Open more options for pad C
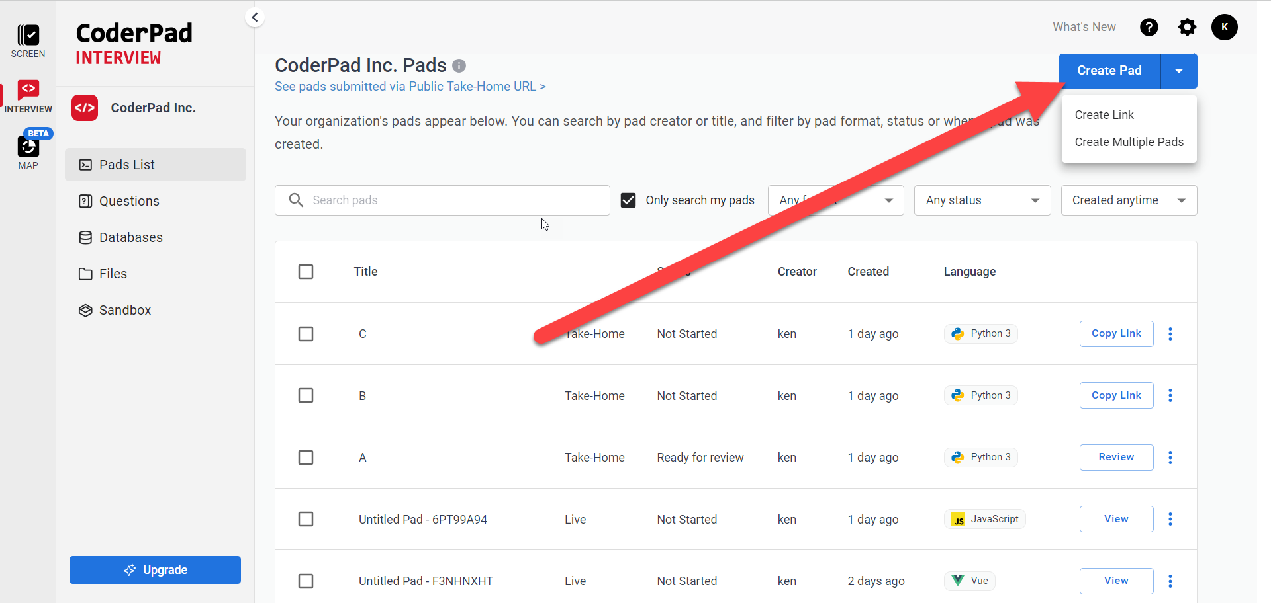 tap(1170, 334)
